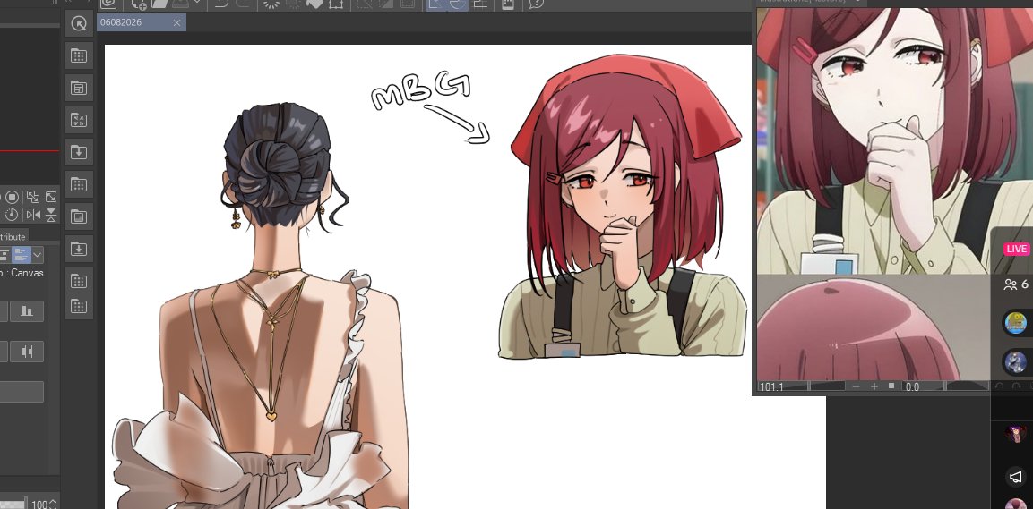The height and width of the screenshot is (509, 1033).
Task: Toggle Snap to Special Ruler in toolbar
Action: [x=458, y=4]
